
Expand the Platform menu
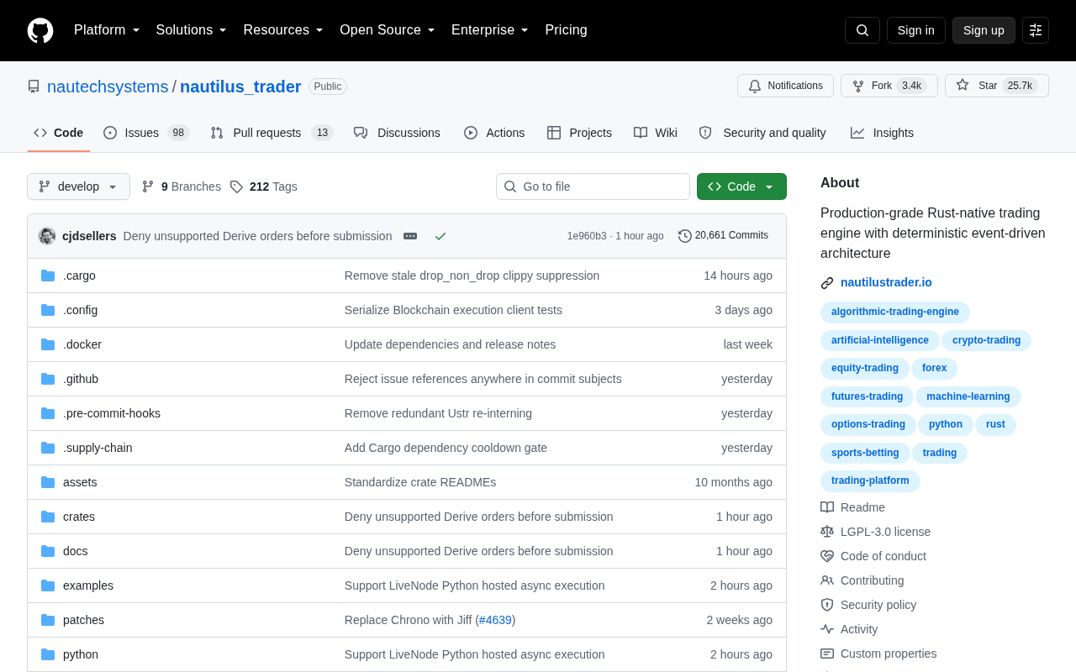107,30
